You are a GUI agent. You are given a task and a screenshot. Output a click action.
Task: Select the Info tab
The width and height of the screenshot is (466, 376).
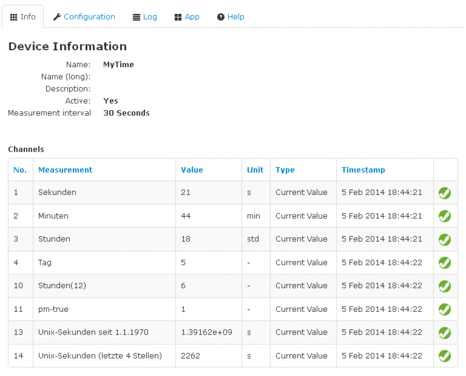[23, 17]
